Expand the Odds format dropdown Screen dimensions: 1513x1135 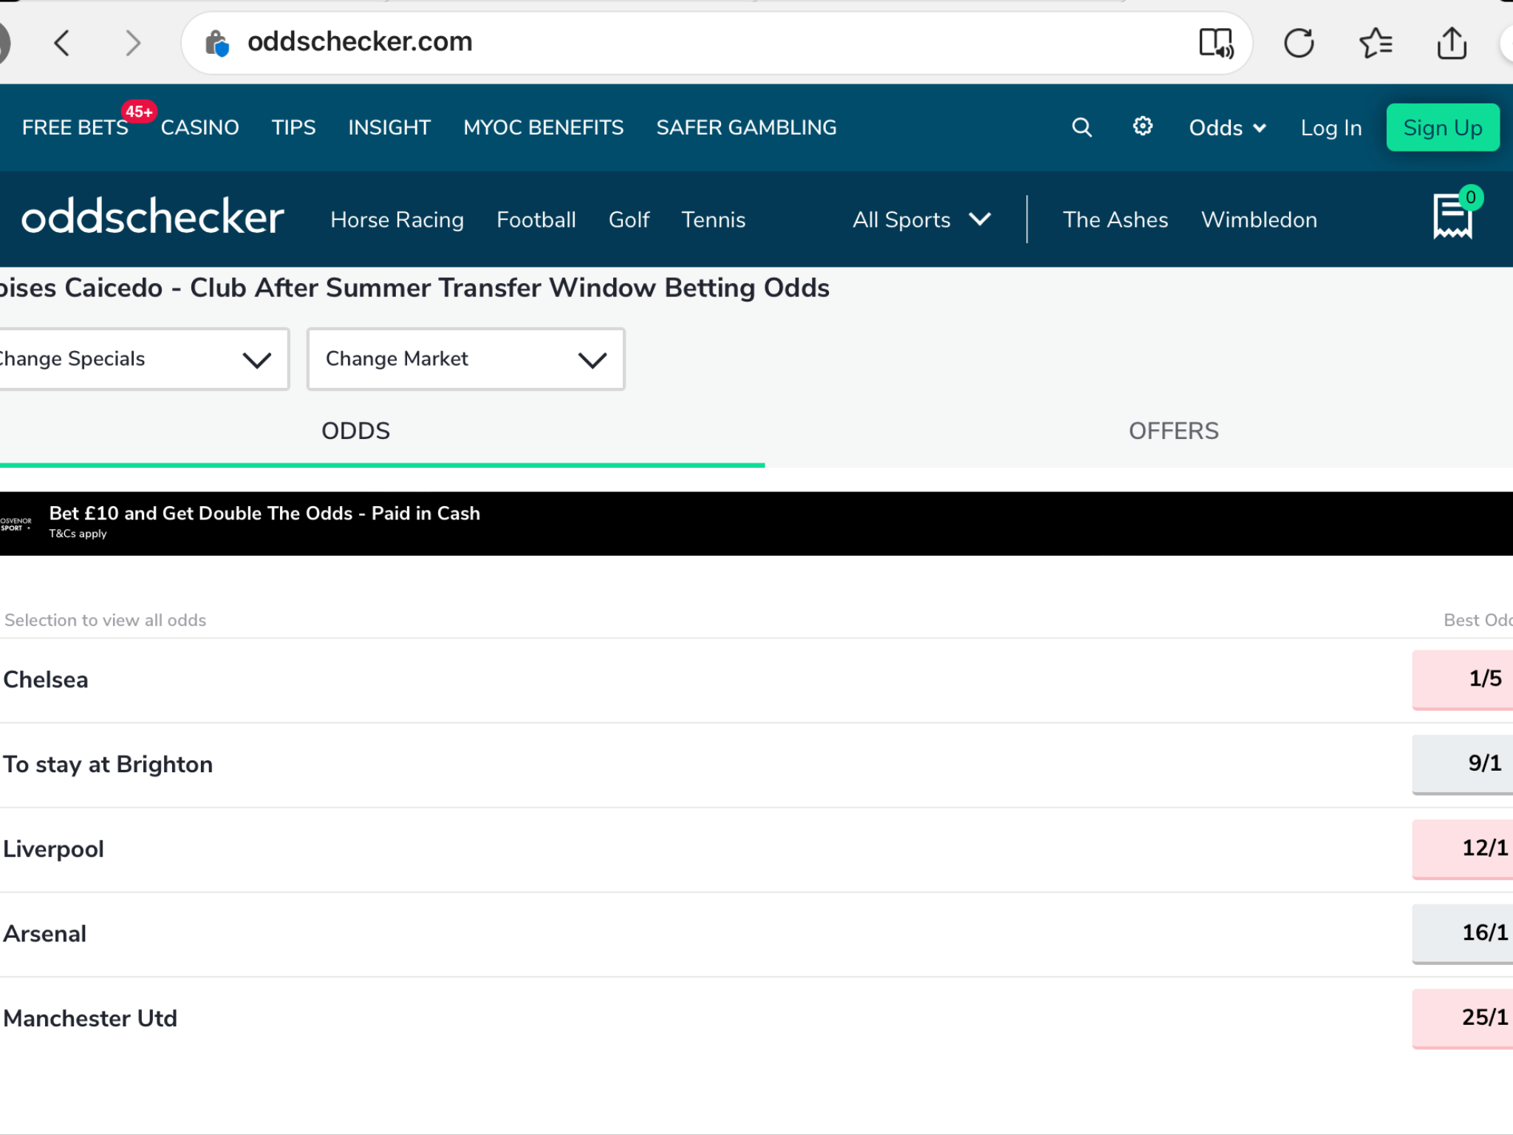pyautogui.click(x=1227, y=128)
